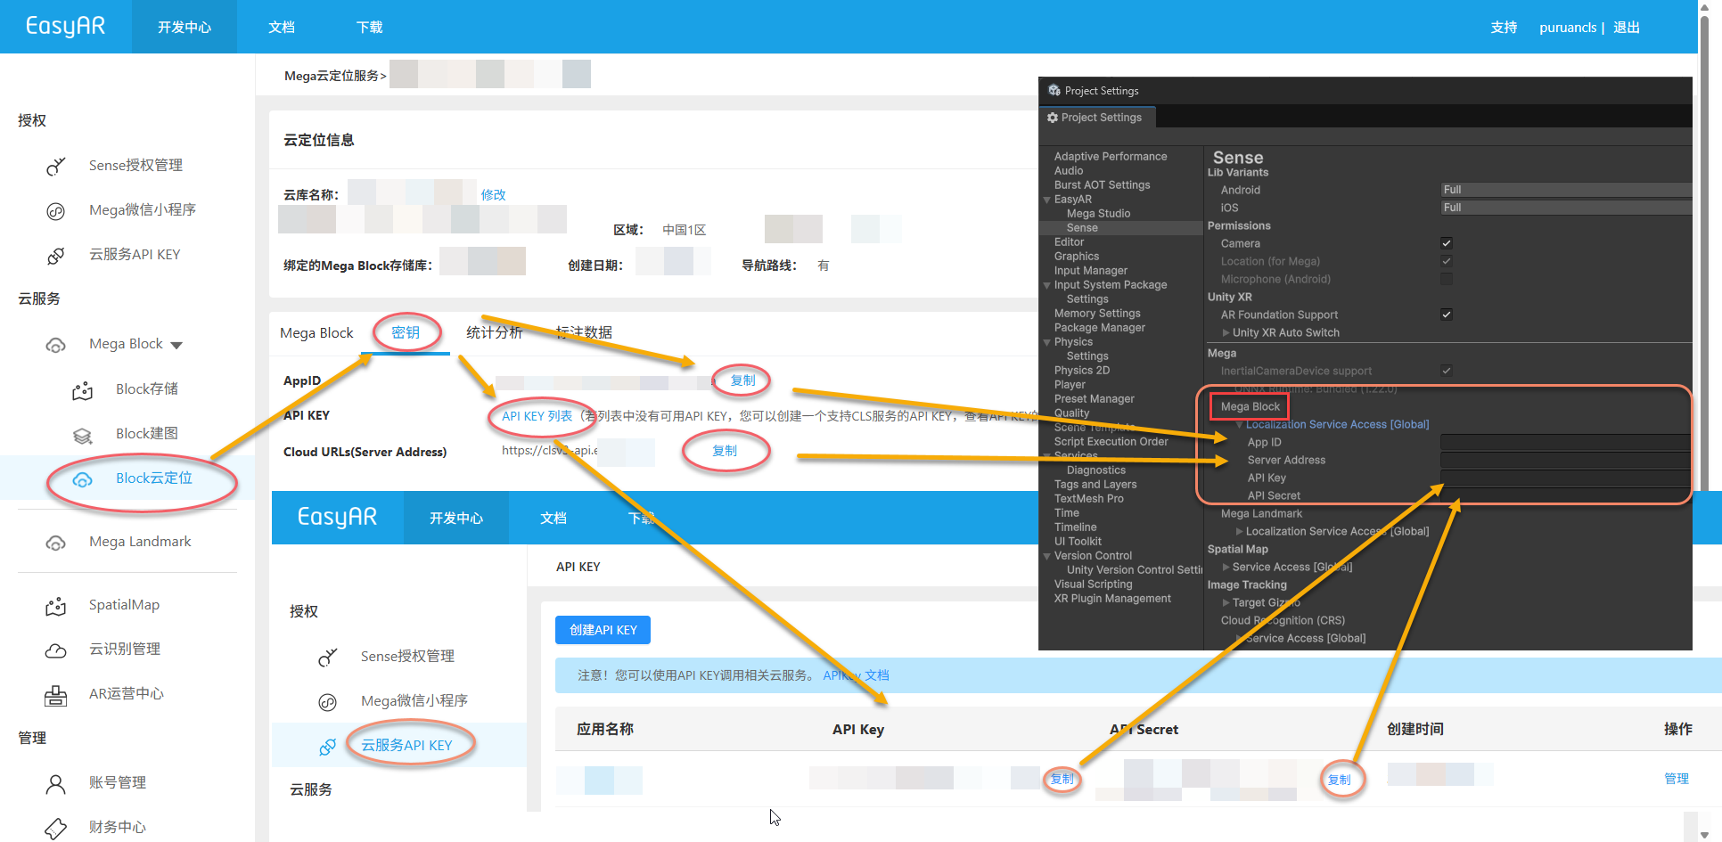Click the 云识别管理 cloud icon

click(55, 650)
